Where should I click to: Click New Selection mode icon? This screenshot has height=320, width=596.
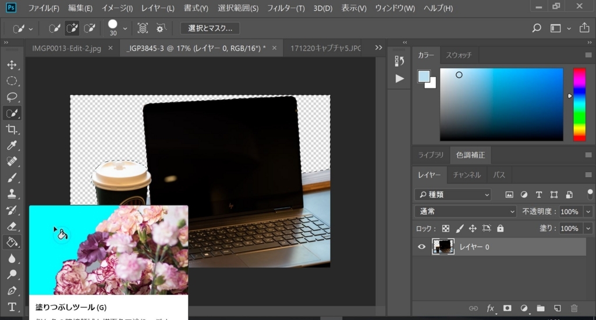(x=54, y=28)
